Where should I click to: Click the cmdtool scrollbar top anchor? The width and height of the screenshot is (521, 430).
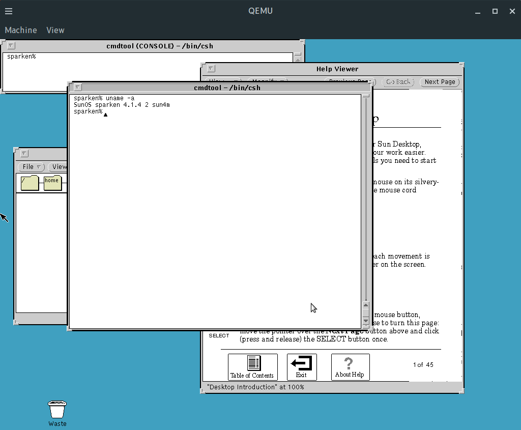coord(365,96)
